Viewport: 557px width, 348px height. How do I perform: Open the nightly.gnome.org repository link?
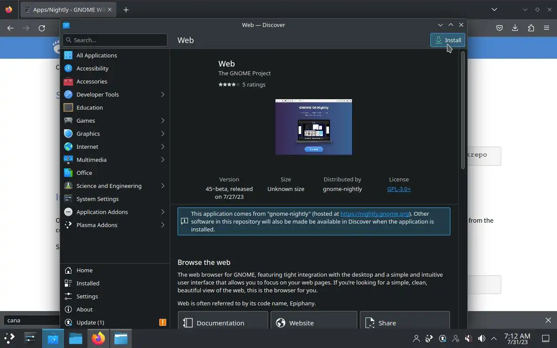[x=375, y=214]
